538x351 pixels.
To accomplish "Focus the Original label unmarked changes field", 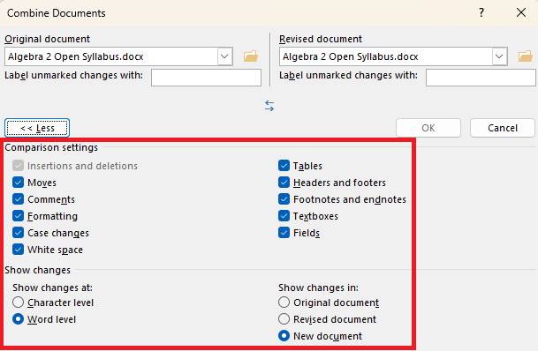I will point(206,78).
